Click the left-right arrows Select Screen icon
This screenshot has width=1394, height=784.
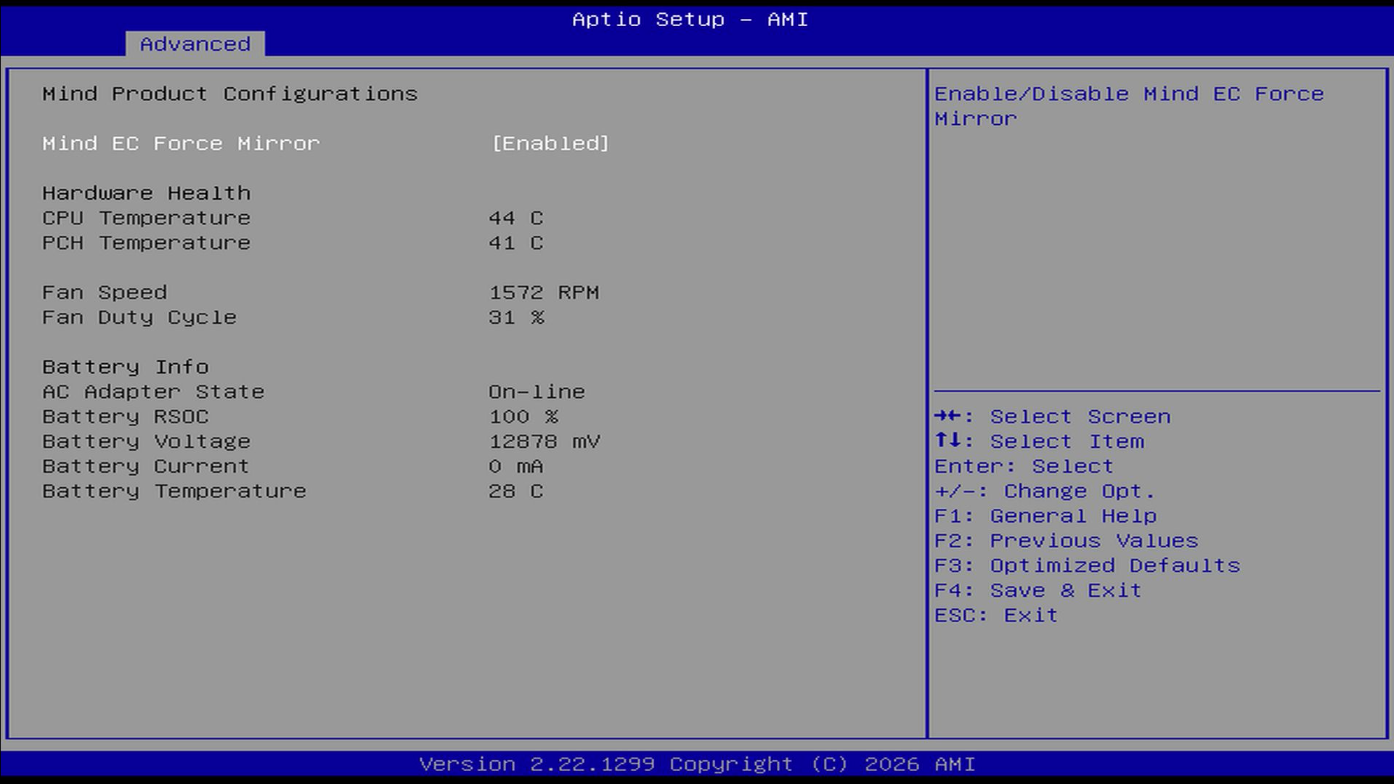click(x=947, y=416)
